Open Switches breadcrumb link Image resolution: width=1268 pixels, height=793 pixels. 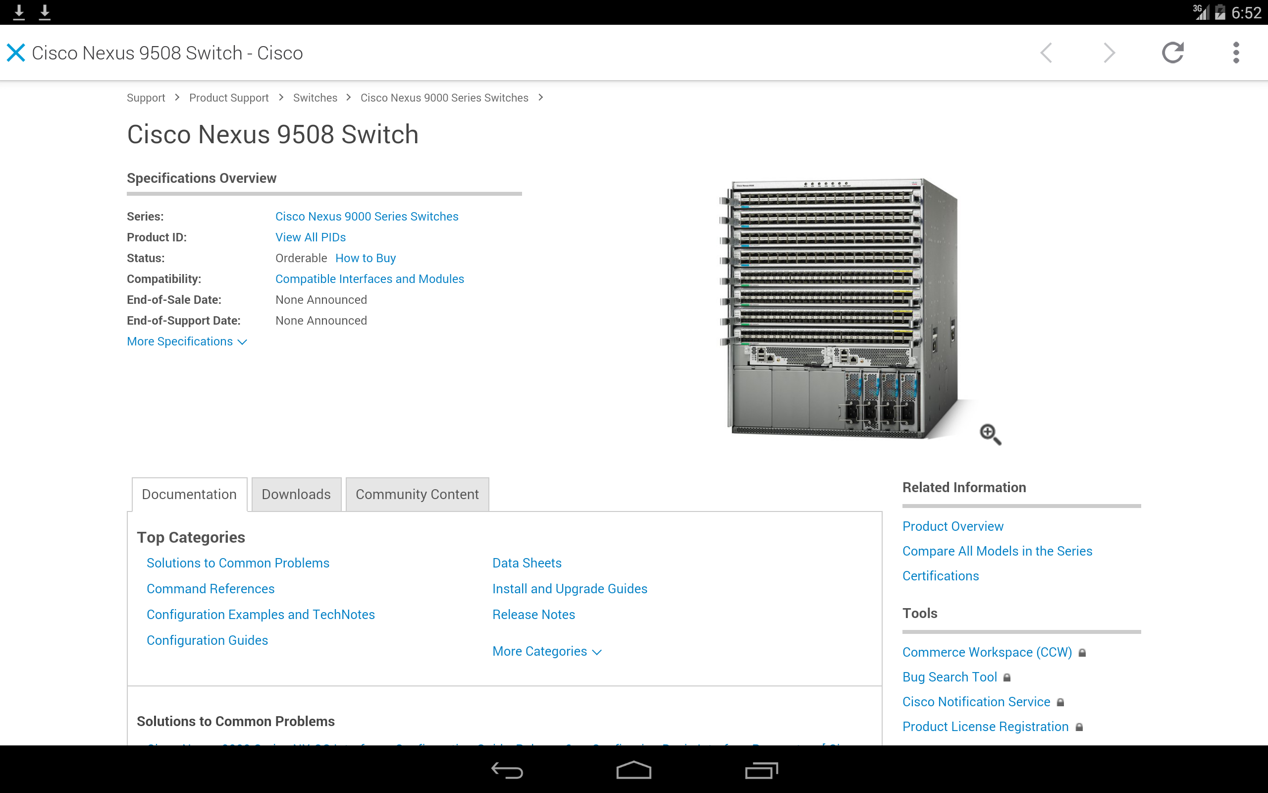pos(315,98)
